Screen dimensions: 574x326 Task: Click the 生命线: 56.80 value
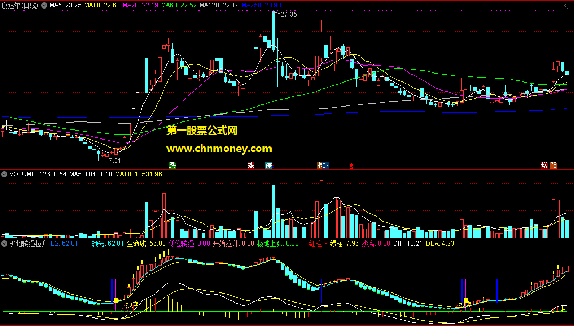tap(146, 243)
